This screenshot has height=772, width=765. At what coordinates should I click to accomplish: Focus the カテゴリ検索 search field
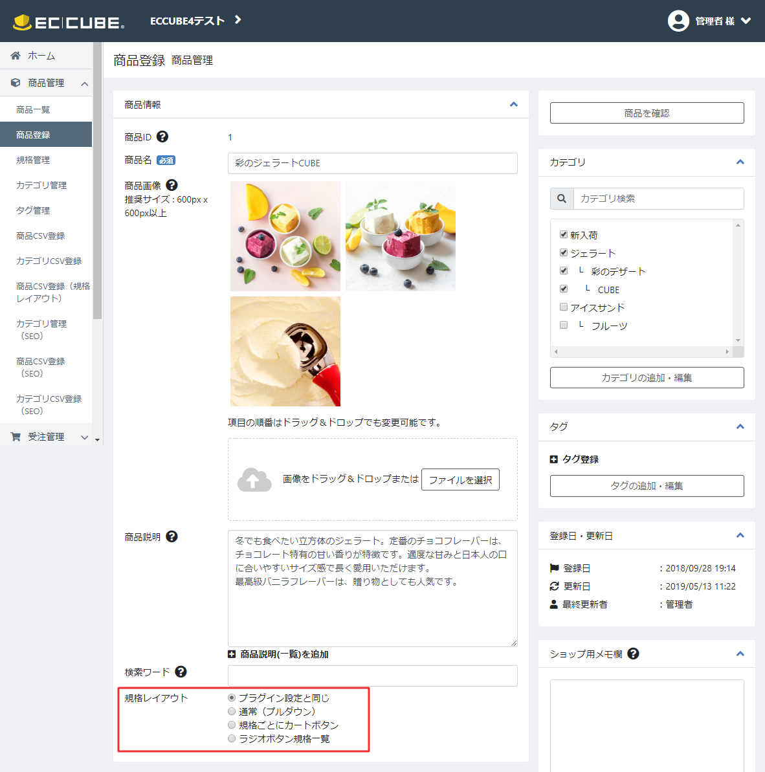coord(658,199)
